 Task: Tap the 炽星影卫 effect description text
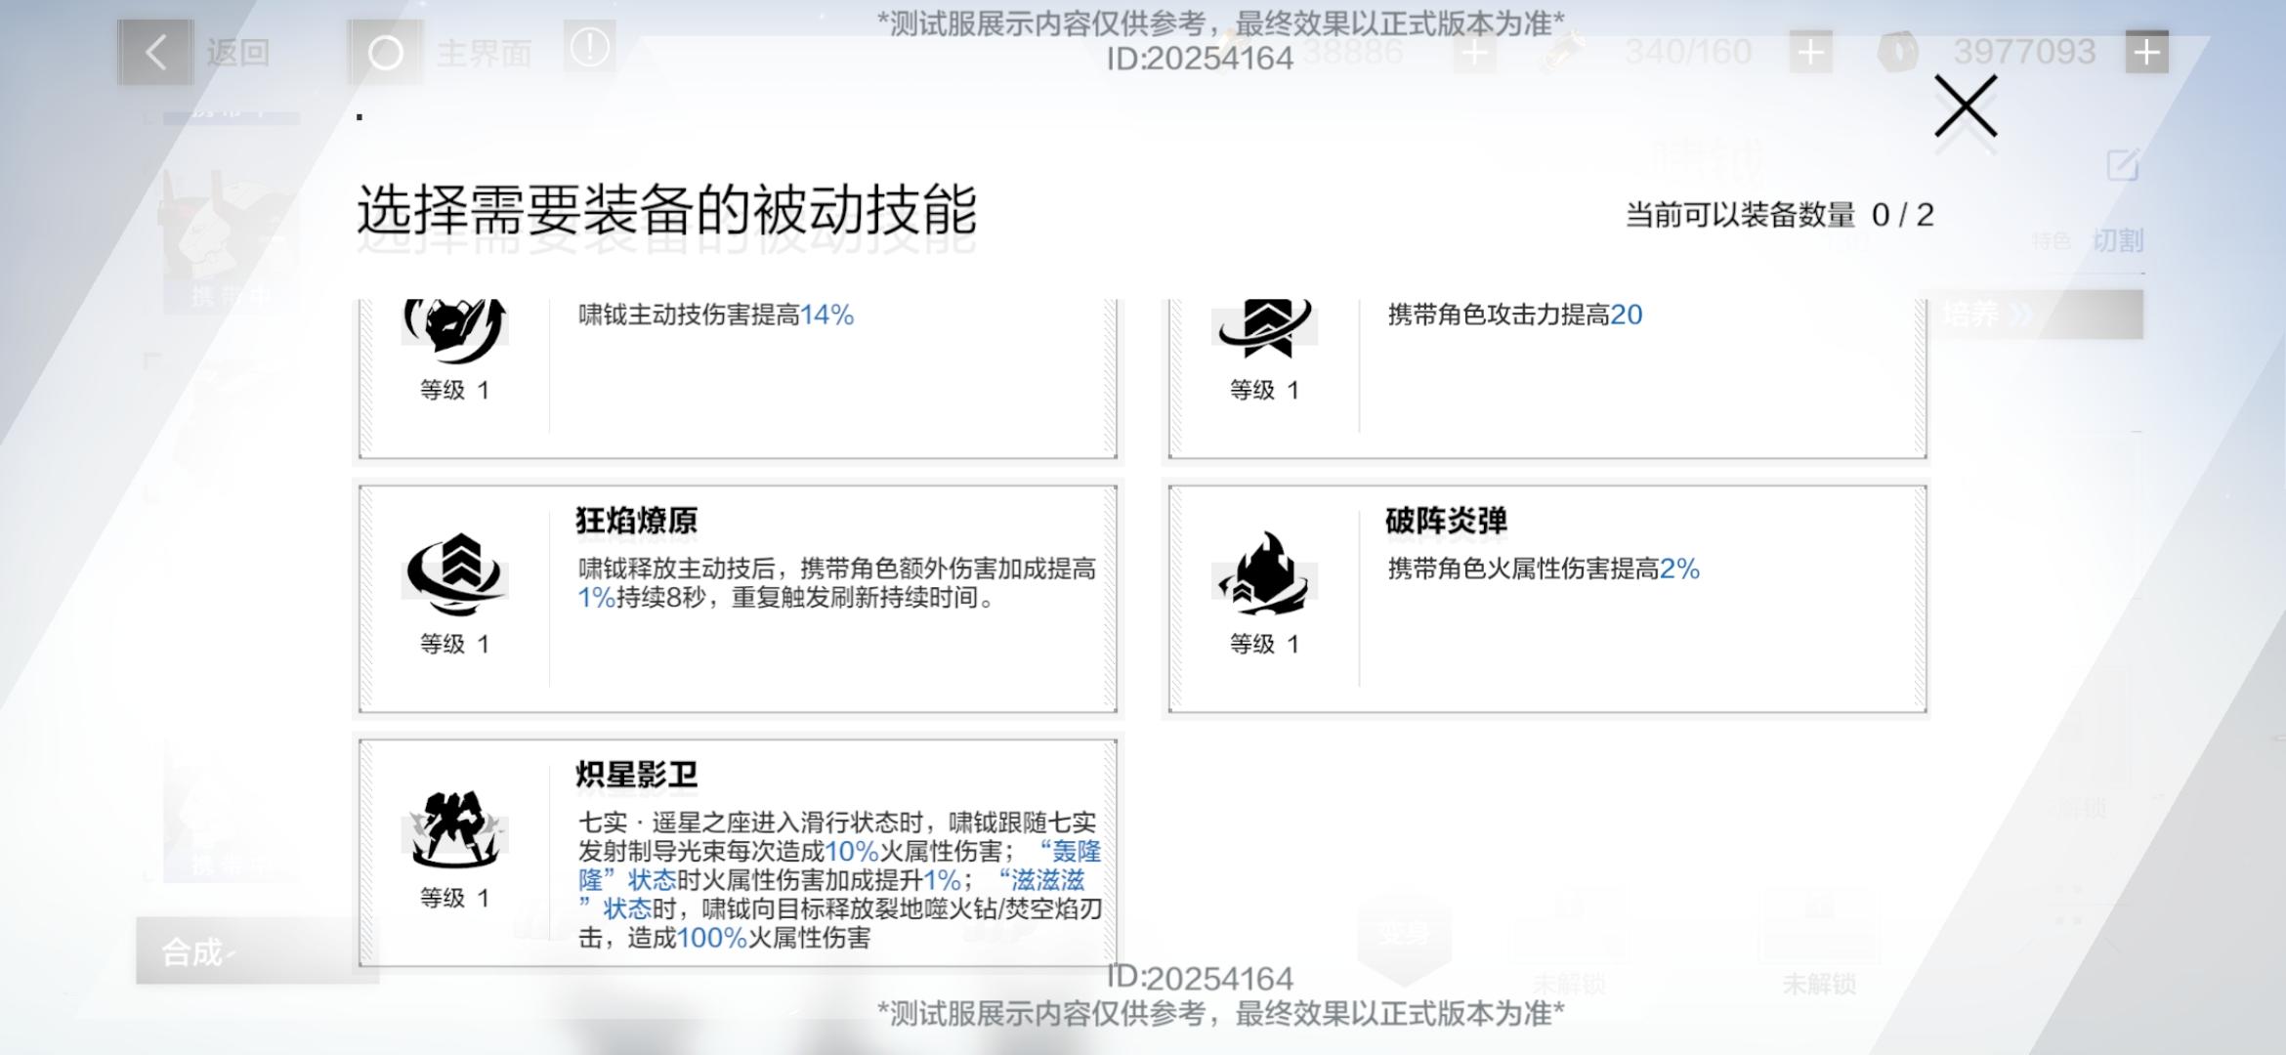[x=840, y=880]
